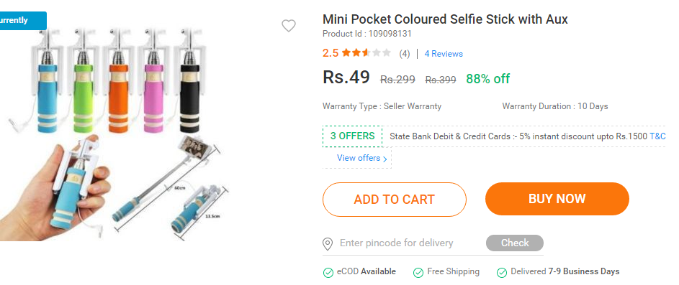The height and width of the screenshot is (285, 679).
Task: Click the blue 'urrently' label badge
Action: point(23,21)
